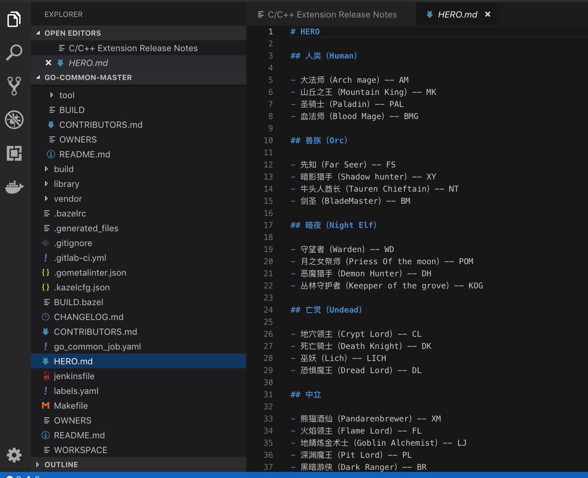The image size is (588, 478).
Task: Close the HERO.md editor tab
Action: coord(488,14)
